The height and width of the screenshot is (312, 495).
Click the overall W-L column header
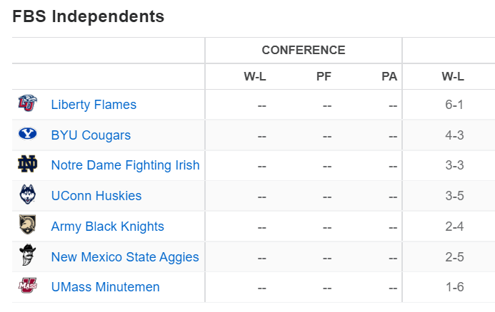(453, 77)
